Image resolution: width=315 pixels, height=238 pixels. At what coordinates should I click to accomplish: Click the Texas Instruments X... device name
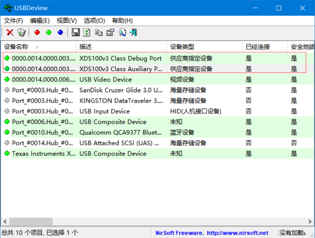tap(44, 153)
